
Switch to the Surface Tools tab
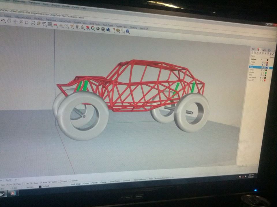(x=80, y=22)
